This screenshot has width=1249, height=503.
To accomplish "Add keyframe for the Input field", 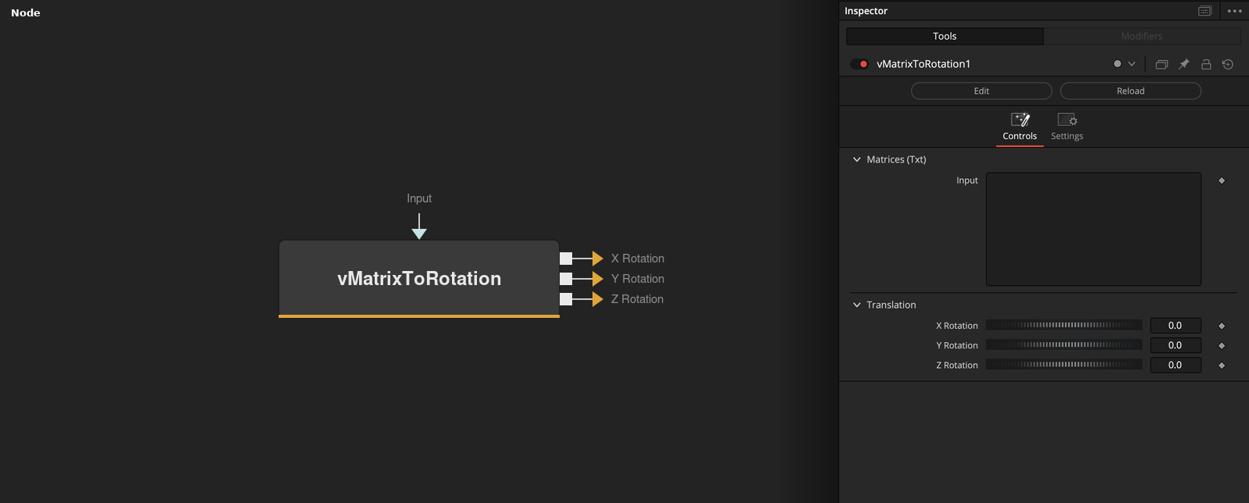I will point(1222,180).
